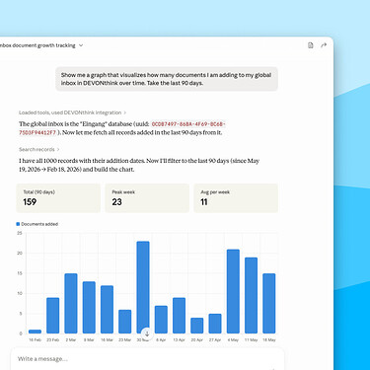
Task: Toggle the 'Documents added' legend entry
Action: [x=37, y=224]
